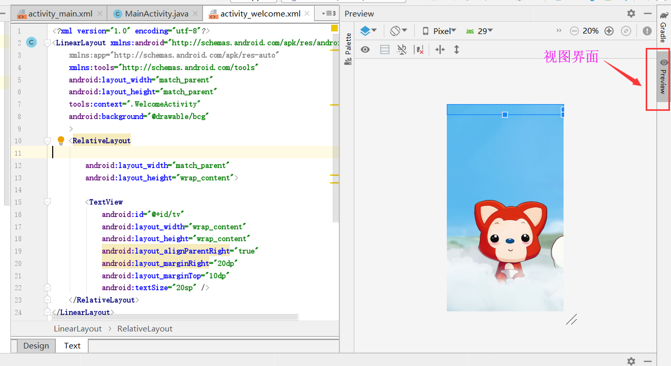This screenshot has width=671, height=366.
Task: Zoom out the layout preview
Action: (574, 31)
